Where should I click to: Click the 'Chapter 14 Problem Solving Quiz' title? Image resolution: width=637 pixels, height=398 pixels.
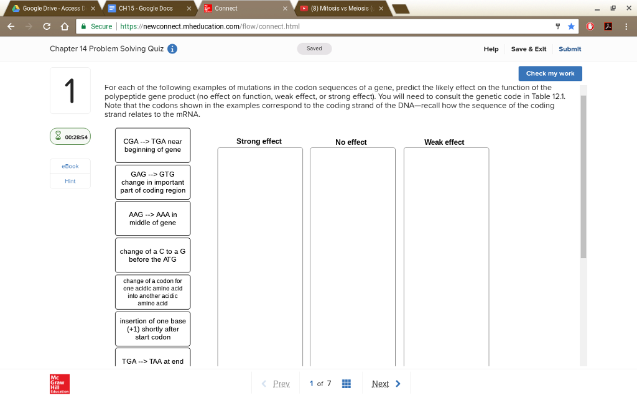point(107,49)
